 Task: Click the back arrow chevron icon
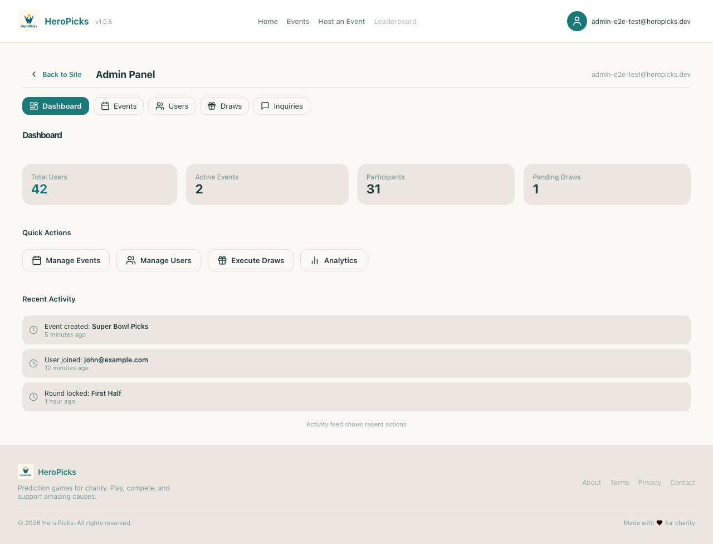tap(34, 74)
